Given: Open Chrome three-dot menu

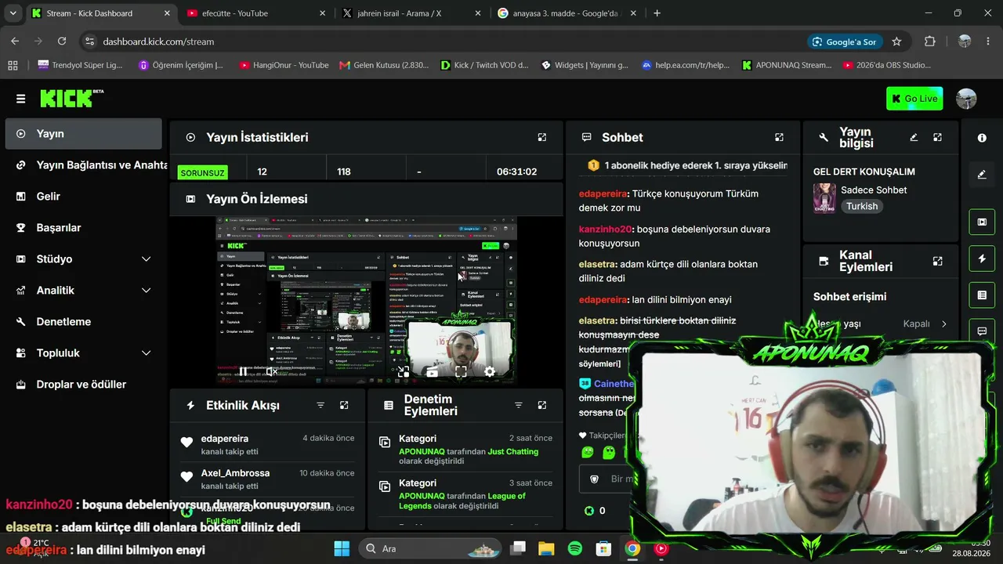Looking at the screenshot, I should pos(988,42).
